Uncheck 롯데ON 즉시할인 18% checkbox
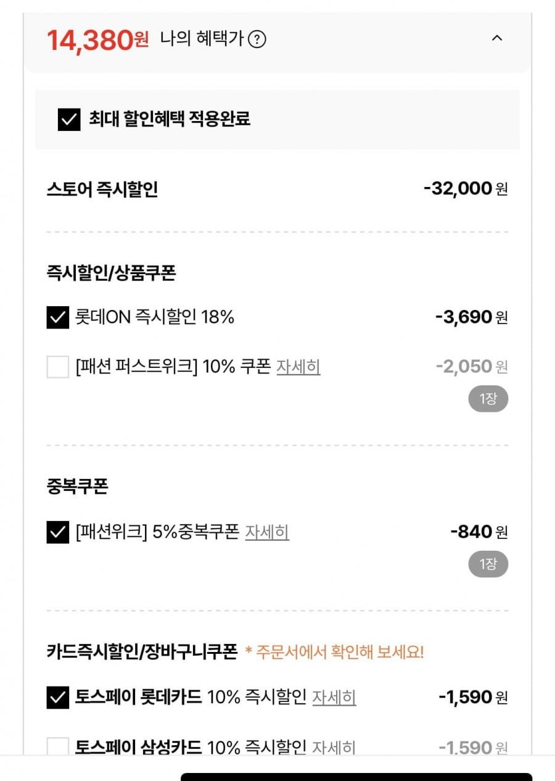The height and width of the screenshot is (781, 555). pos(58,318)
